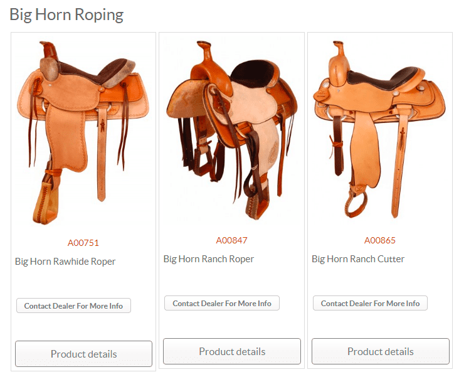This screenshot has height=372, width=459.
Task: Click the A00847 product code link
Action: [x=231, y=240]
